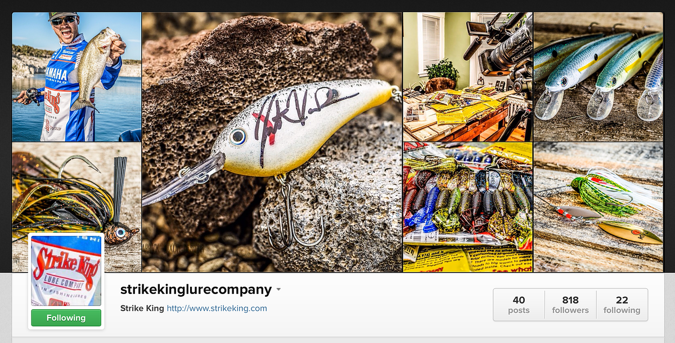Open the spinnerbait and spoon photo
Image resolution: width=675 pixels, height=343 pixels.
[x=598, y=207]
